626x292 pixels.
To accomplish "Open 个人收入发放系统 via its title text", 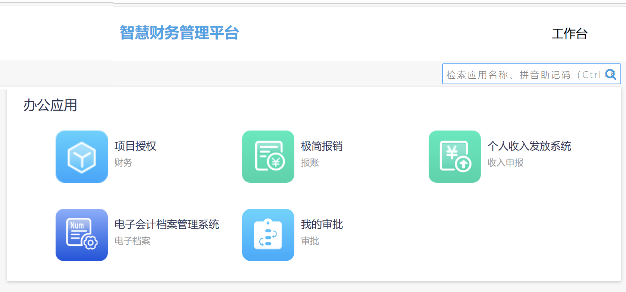I will point(529,146).
